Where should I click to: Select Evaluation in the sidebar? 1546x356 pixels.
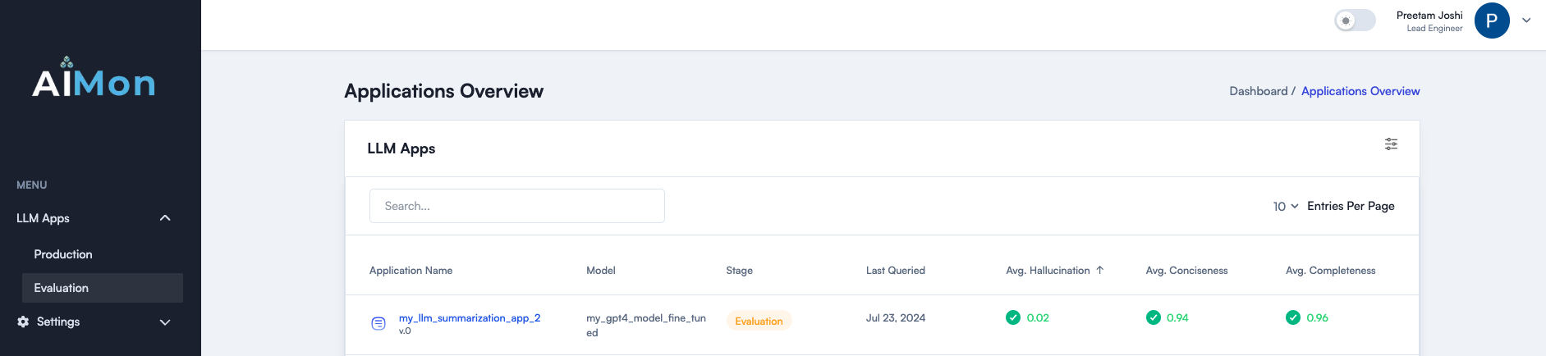coord(62,288)
